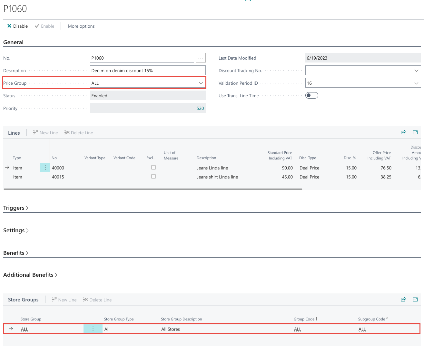This screenshot has width=424, height=346.
Task: Expand Lines section to full screen icon
Action: point(415,132)
